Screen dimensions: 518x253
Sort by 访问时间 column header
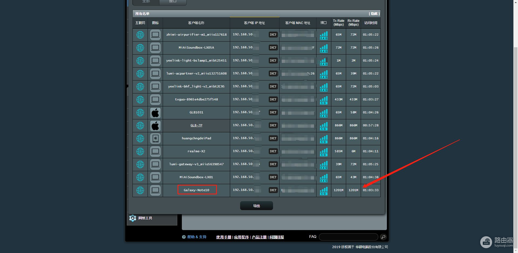click(371, 23)
